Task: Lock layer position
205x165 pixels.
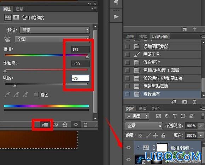Action: pyautogui.click(x=156, y=135)
